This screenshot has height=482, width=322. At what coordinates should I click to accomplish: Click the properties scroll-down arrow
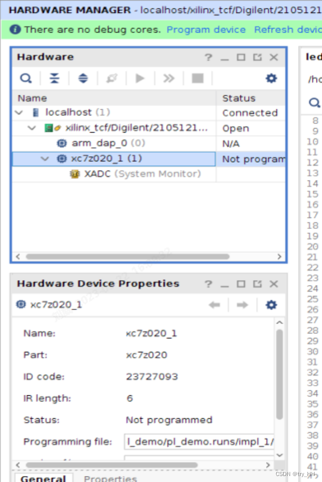pyautogui.click(x=279, y=455)
